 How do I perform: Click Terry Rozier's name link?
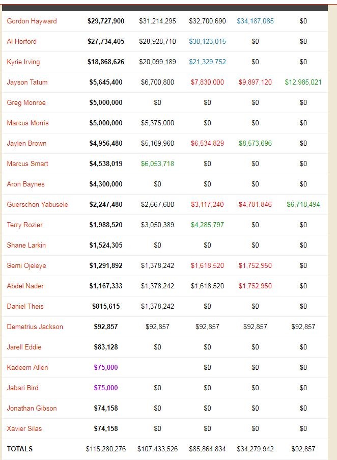pyautogui.click(x=24, y=225)
